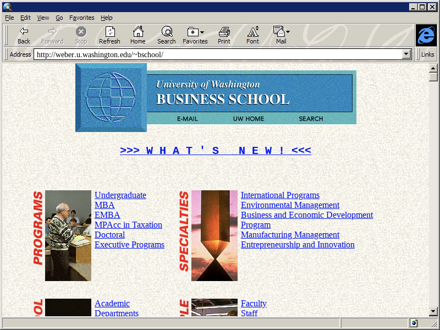Follow the Undergraduate programs link
This screenshot has width=440, height=330.
(120, 195)
